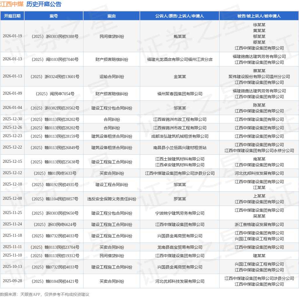Screen dimensions: 299x297
Task: Select case number 赣01民终5633号
Action: pyautogui.click(x=55, y=173)
